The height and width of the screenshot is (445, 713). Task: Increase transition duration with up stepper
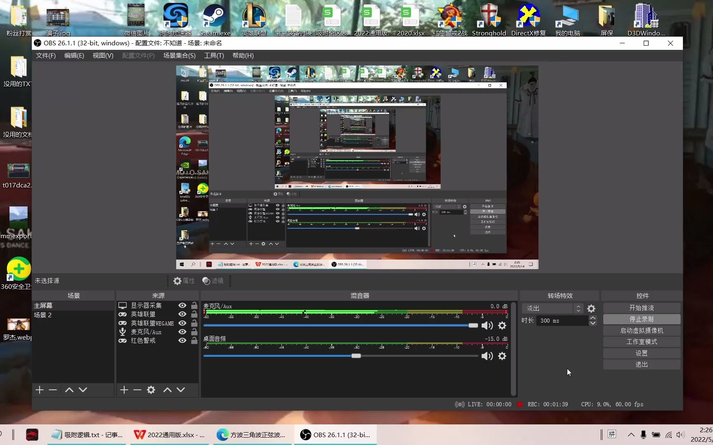click(593, 318)
